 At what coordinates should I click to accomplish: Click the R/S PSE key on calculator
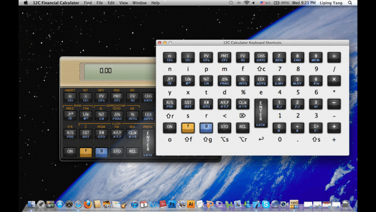(x=70, y=134)
